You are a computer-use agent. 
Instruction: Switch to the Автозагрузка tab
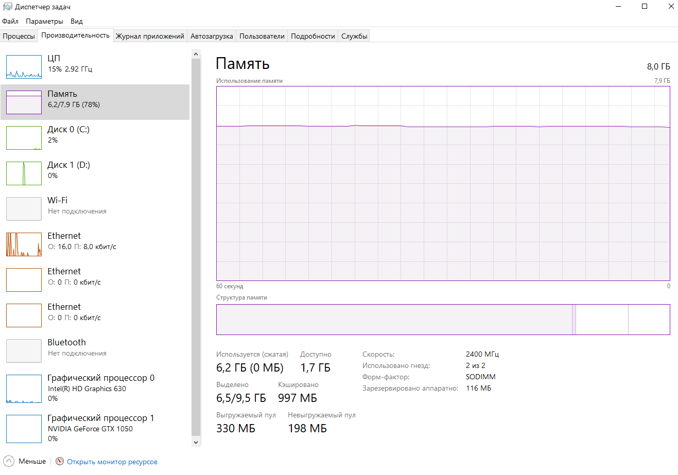coord(212,36)
